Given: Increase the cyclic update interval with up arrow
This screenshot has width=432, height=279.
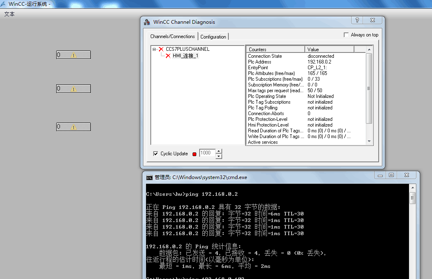Looking at the screenshot, I should coord(219,151).
